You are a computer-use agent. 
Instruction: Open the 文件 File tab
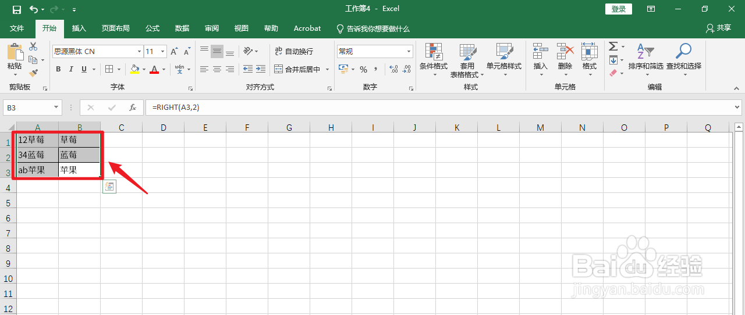(17, 28)
